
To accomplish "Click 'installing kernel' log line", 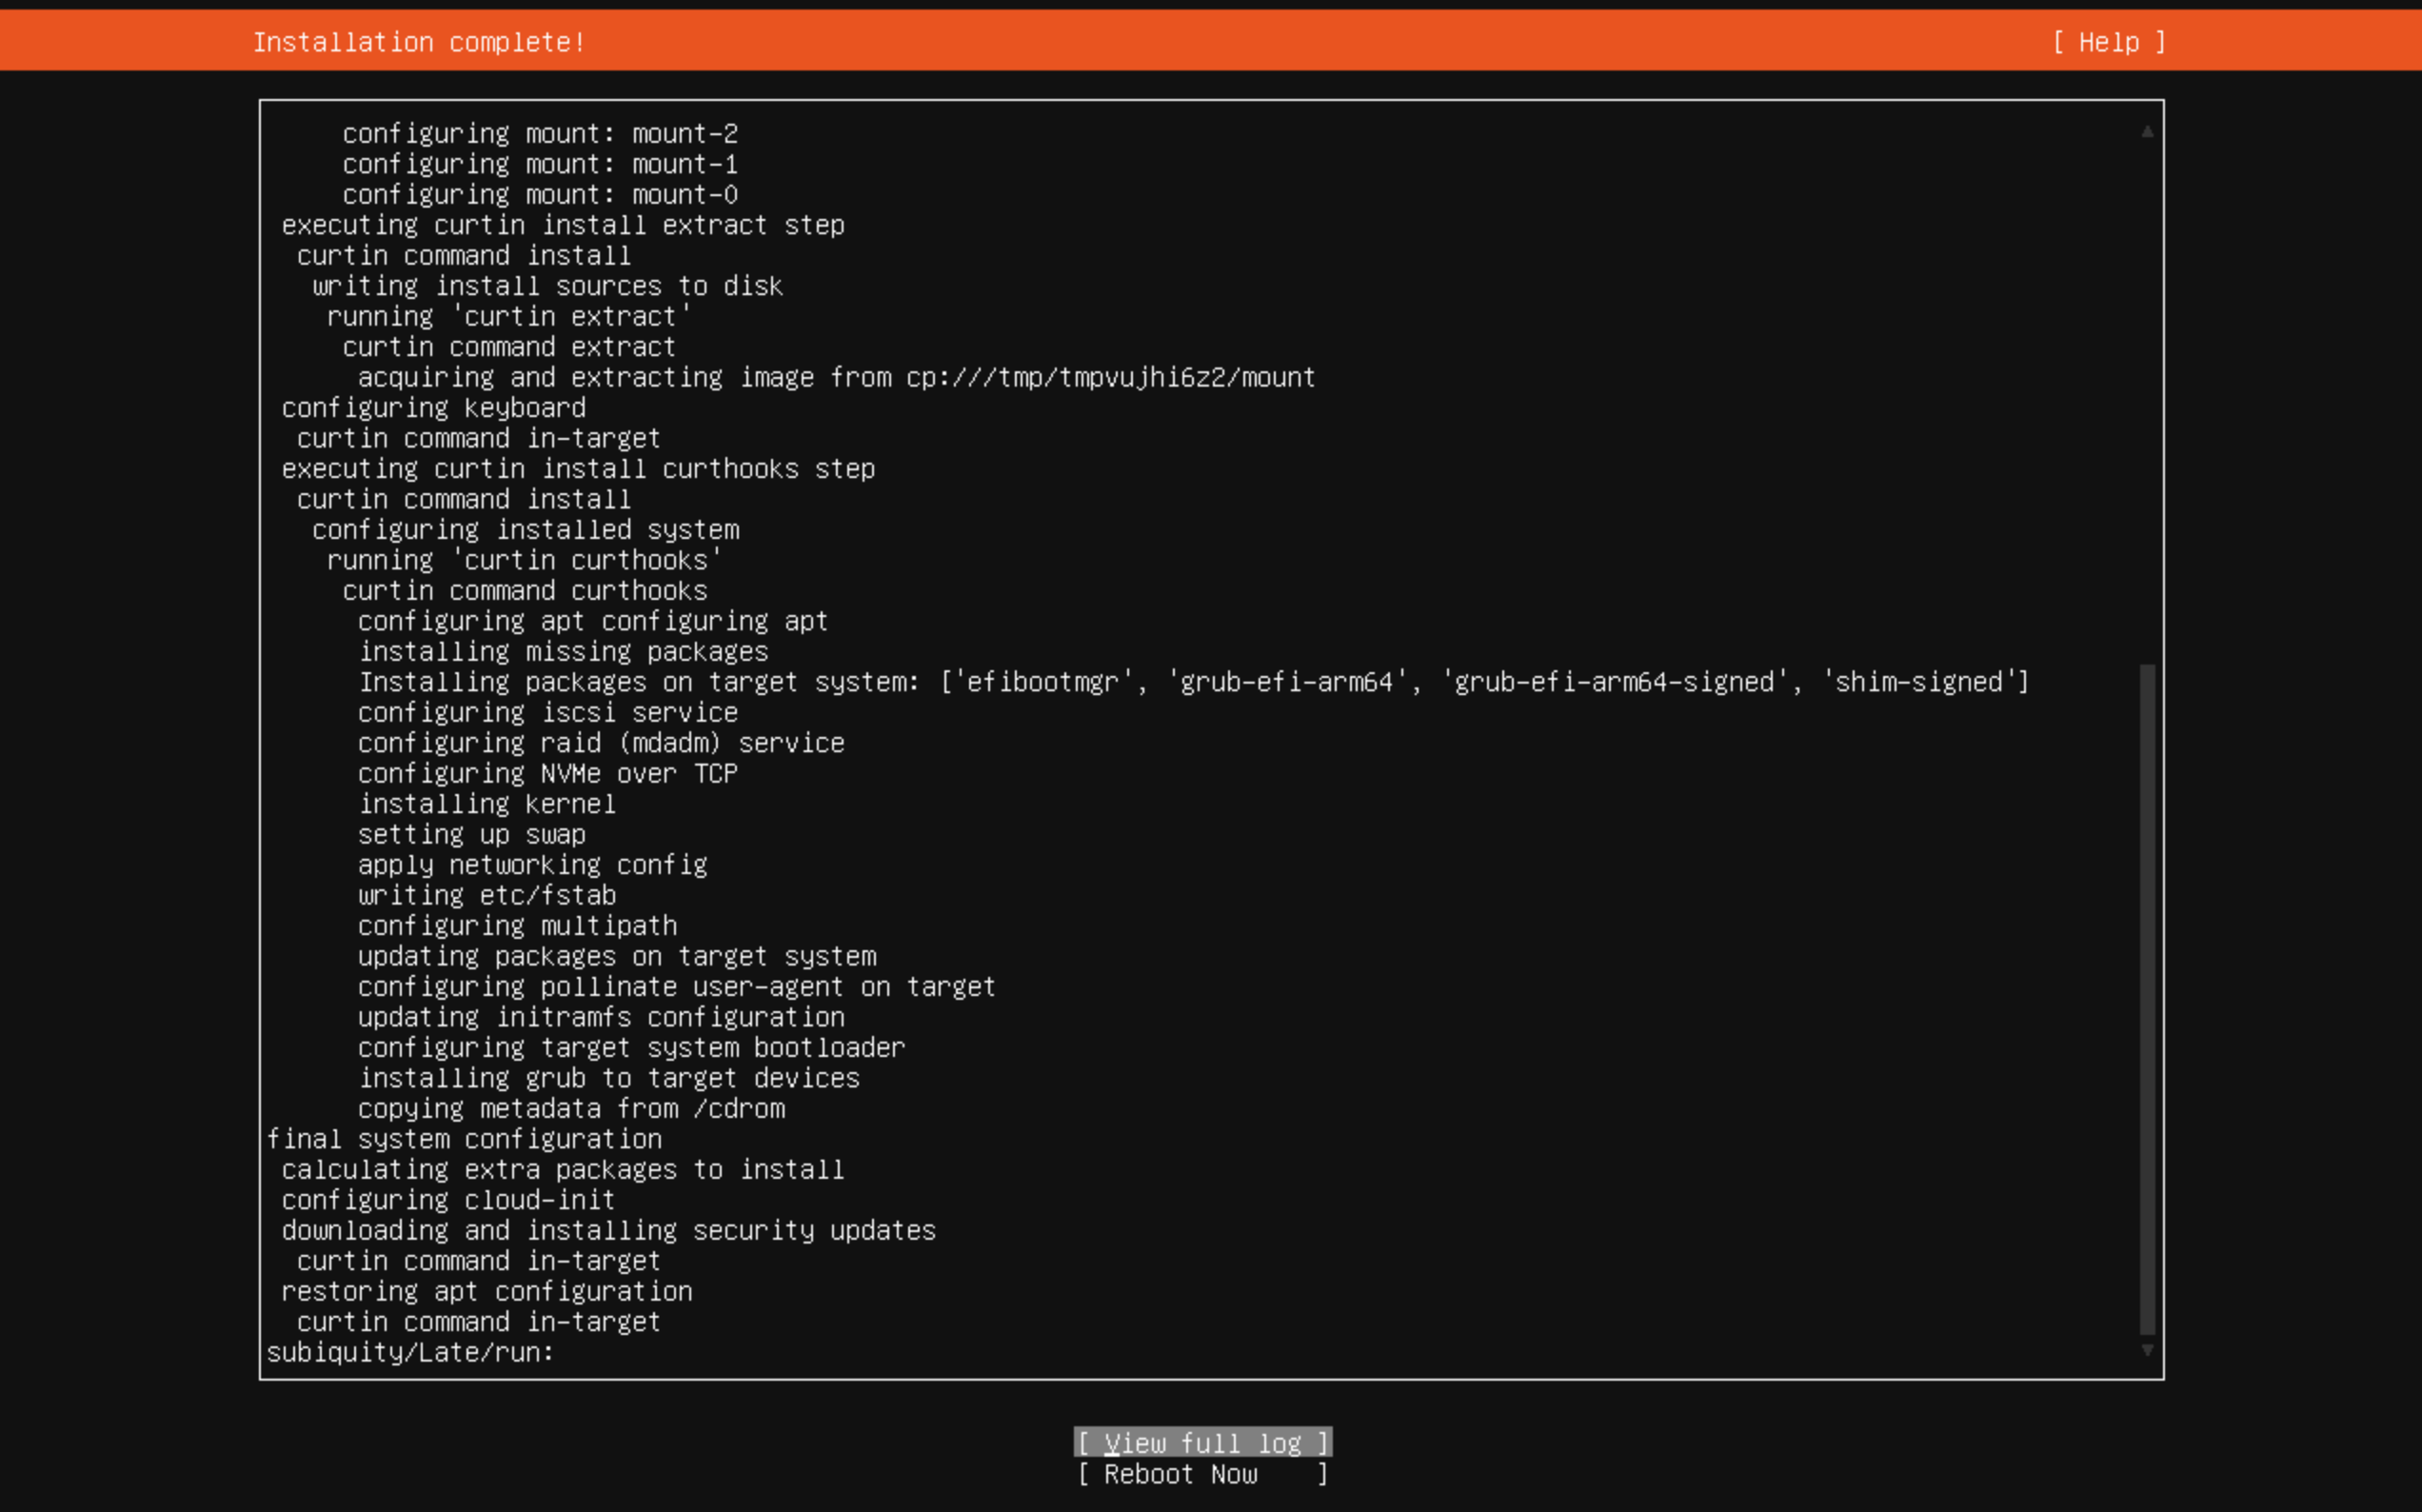I will (486, 804).
